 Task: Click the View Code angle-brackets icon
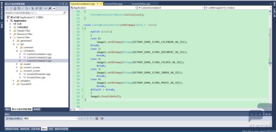point(46,8)
